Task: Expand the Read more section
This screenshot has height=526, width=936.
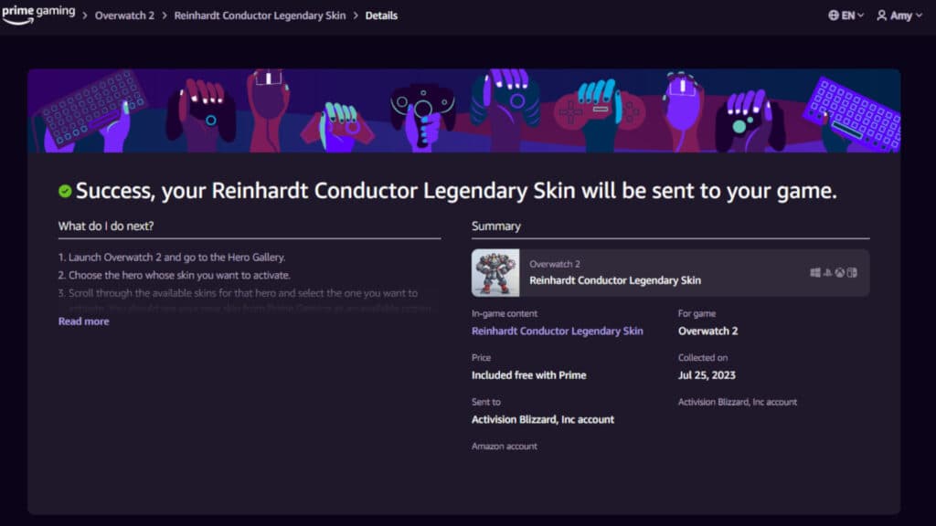Action: 82,321
